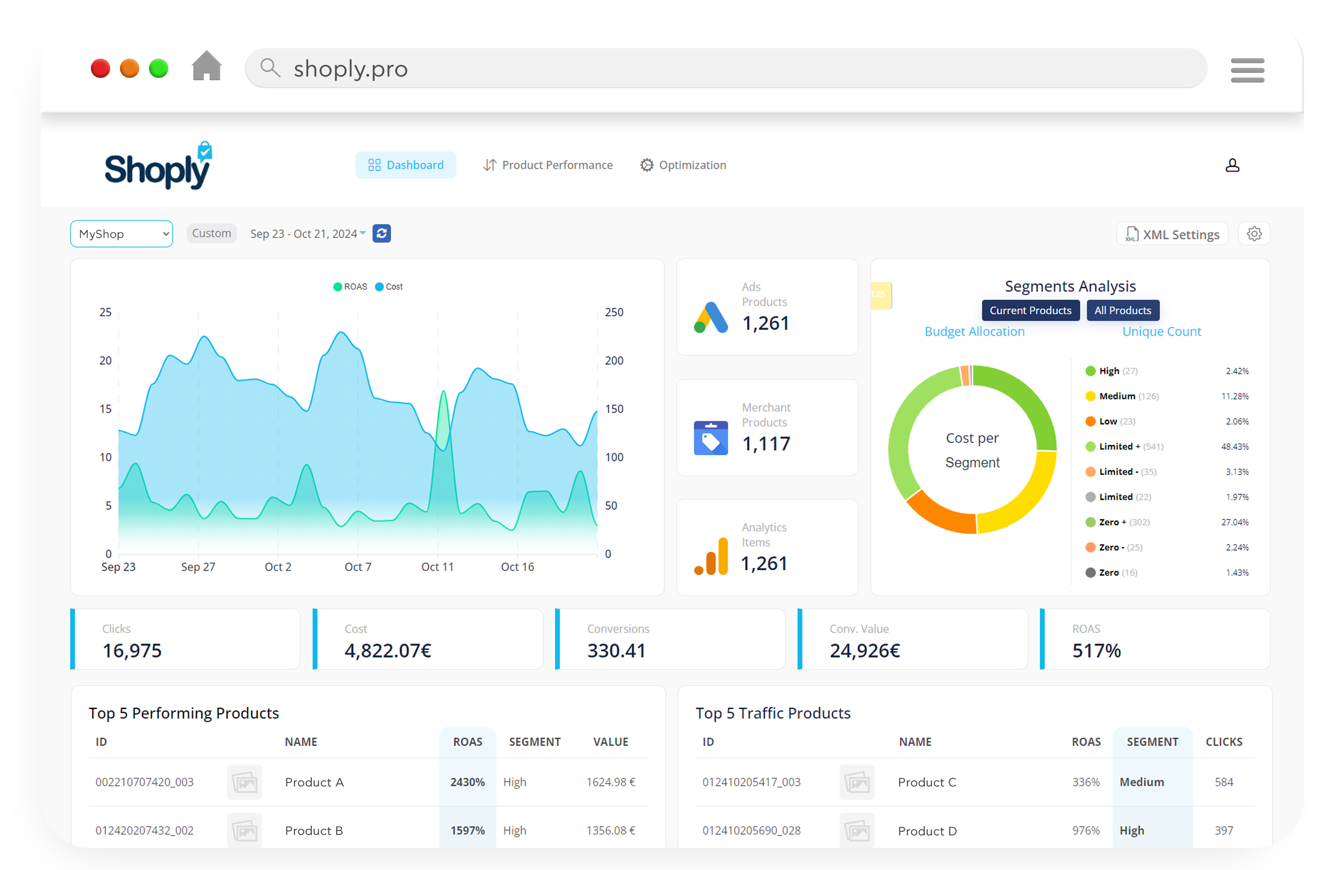Click Medium yellow segment color dot
The height and width of the screenshot is (870, 1344).
tap(1090, 396)
